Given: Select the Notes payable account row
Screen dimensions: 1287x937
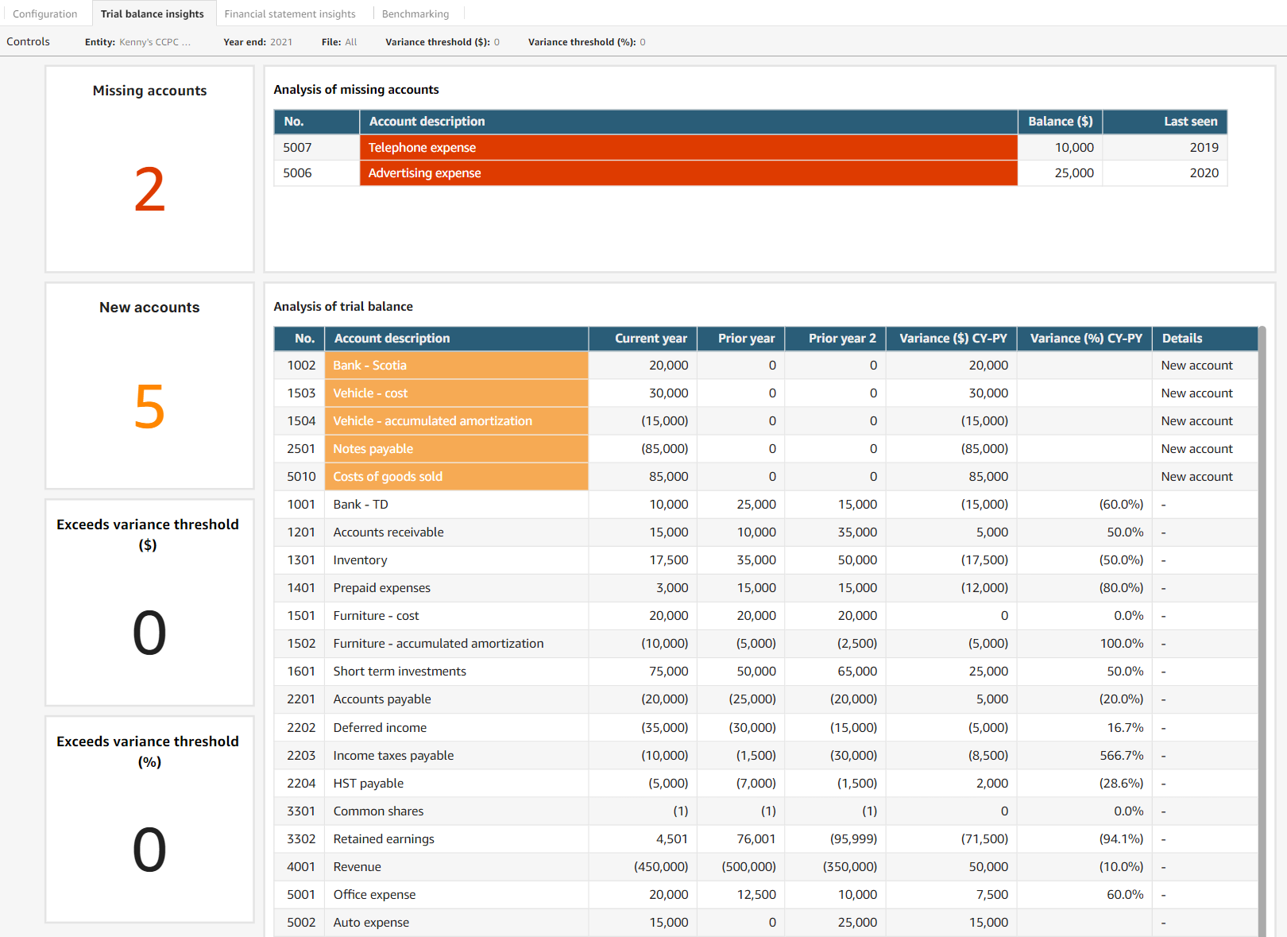Looking at the screenshot, I should tap(456, 449).
